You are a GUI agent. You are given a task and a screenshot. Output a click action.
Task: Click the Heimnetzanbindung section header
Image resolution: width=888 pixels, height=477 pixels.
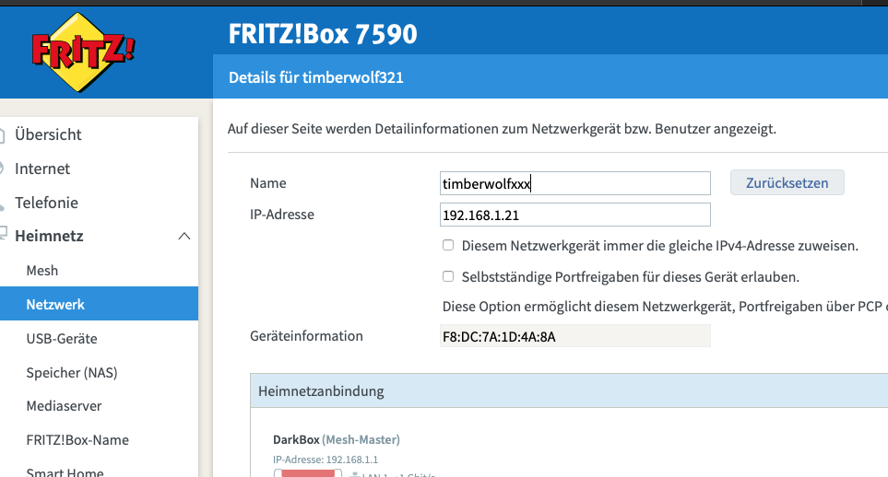pos(569,391)
